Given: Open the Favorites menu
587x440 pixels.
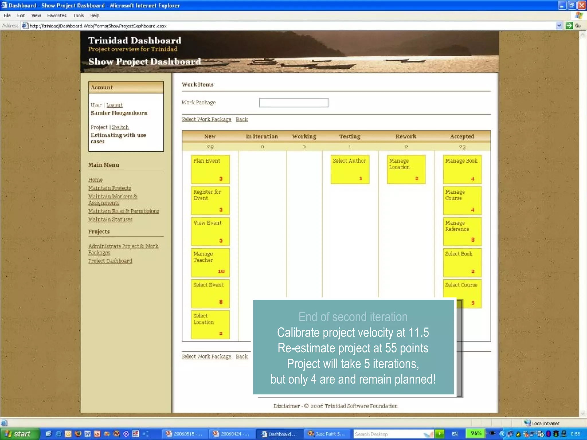Looking at the screenshot, I should [56, 15].
